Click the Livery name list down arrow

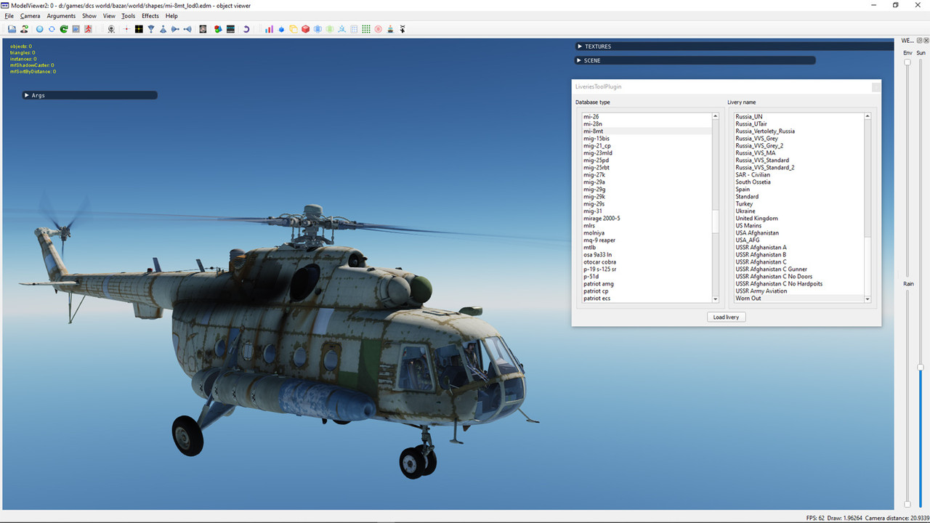pyautogui.click(x=867, y=299)
